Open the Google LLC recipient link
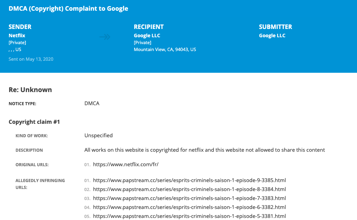Viewport: 357px width, 220px height. (x=147, y=36)
